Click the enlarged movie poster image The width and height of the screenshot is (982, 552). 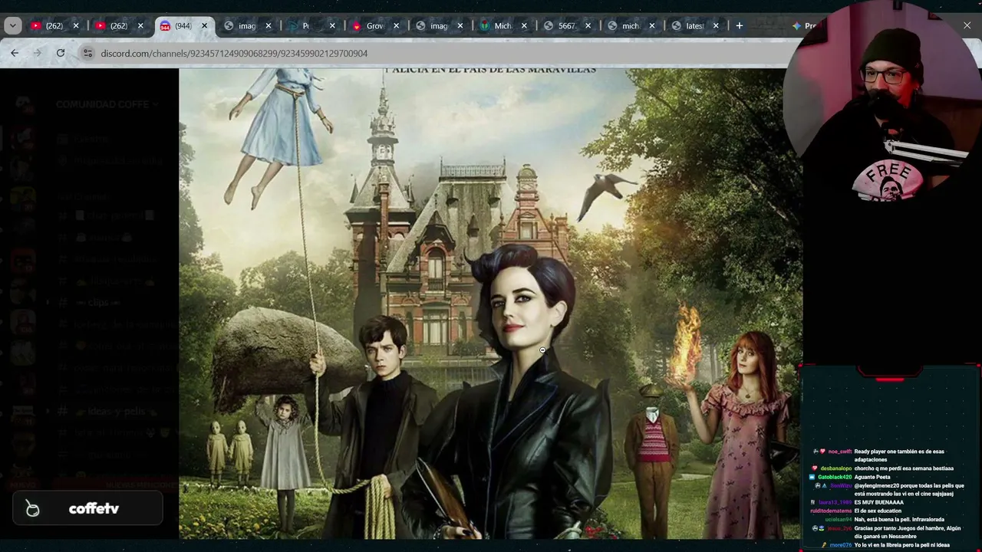point(490,304)
